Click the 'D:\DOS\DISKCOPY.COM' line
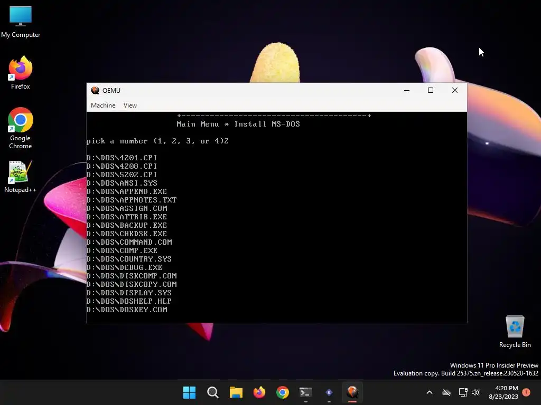The height and width of the screenshot is (405, 541). (x=132, y=284)
